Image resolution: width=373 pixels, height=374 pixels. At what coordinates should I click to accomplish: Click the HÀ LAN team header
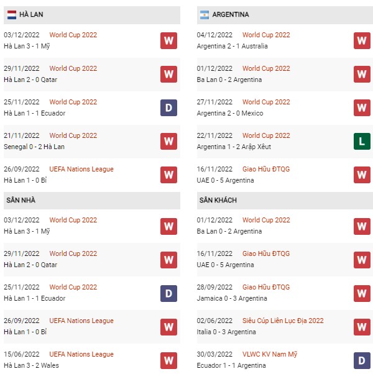[92, 15]
